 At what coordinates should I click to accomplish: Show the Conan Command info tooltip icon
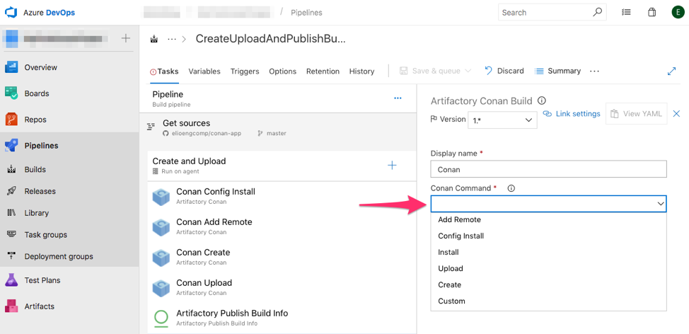[511, 188]
